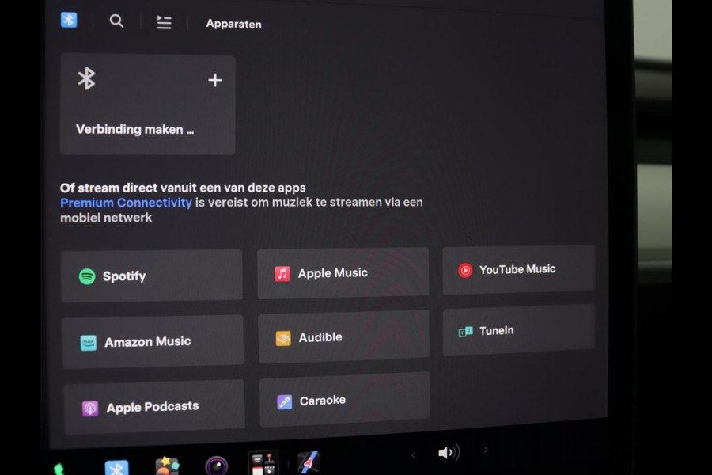Viewport: 712px width, 475px height.
Task: Click the orange Audible logo
Action: [x=283, y=338]
